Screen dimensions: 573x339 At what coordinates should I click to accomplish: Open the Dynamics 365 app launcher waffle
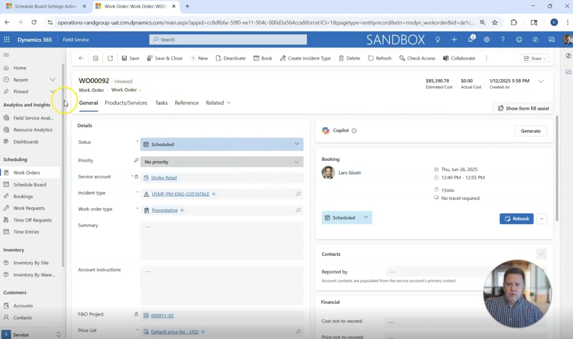(x=7, y=39)
